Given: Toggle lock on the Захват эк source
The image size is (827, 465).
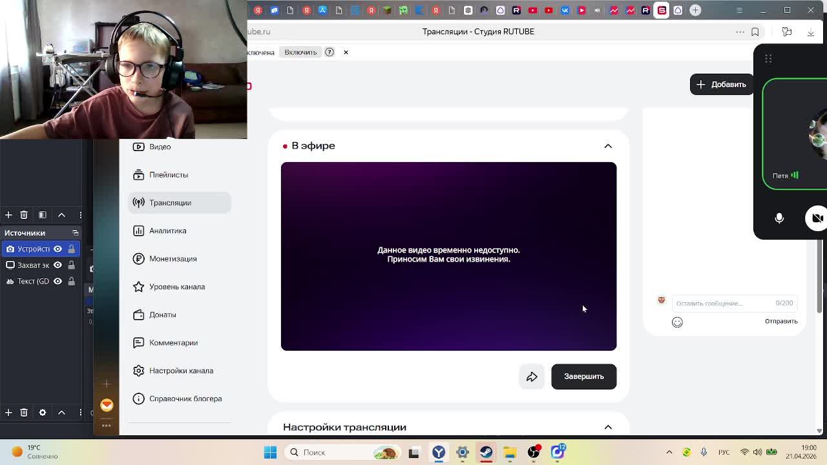Looking at the screenshot, I should pyautogui.click(x=71, y=265).
